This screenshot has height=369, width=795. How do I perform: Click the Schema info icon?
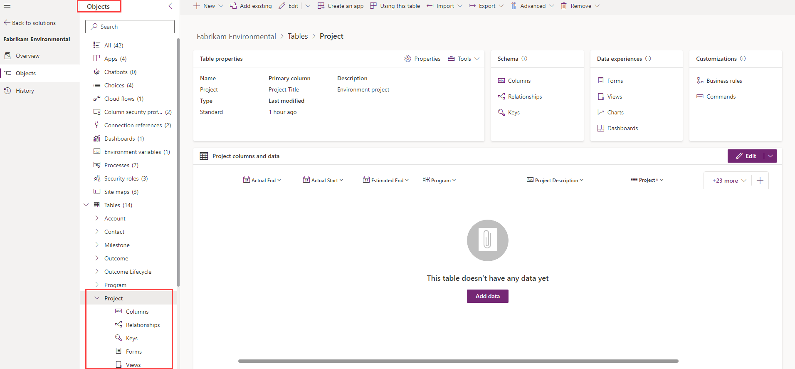[524, 59]
